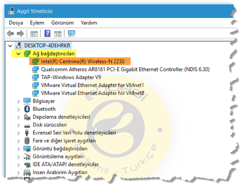Select the Ağ bağdaştırıcıları label
Image resolution: width=245 pixels, height=190 pixels.
pyautogui.click(x=54, y=54)
